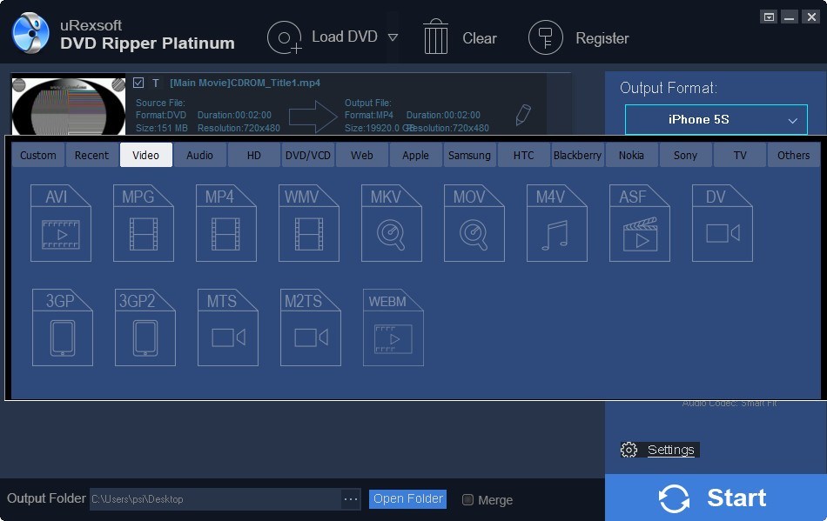Pick the MP4 format icon

pos(226,223)
